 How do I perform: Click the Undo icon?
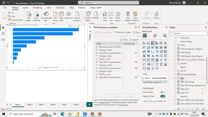pos(8,3)
